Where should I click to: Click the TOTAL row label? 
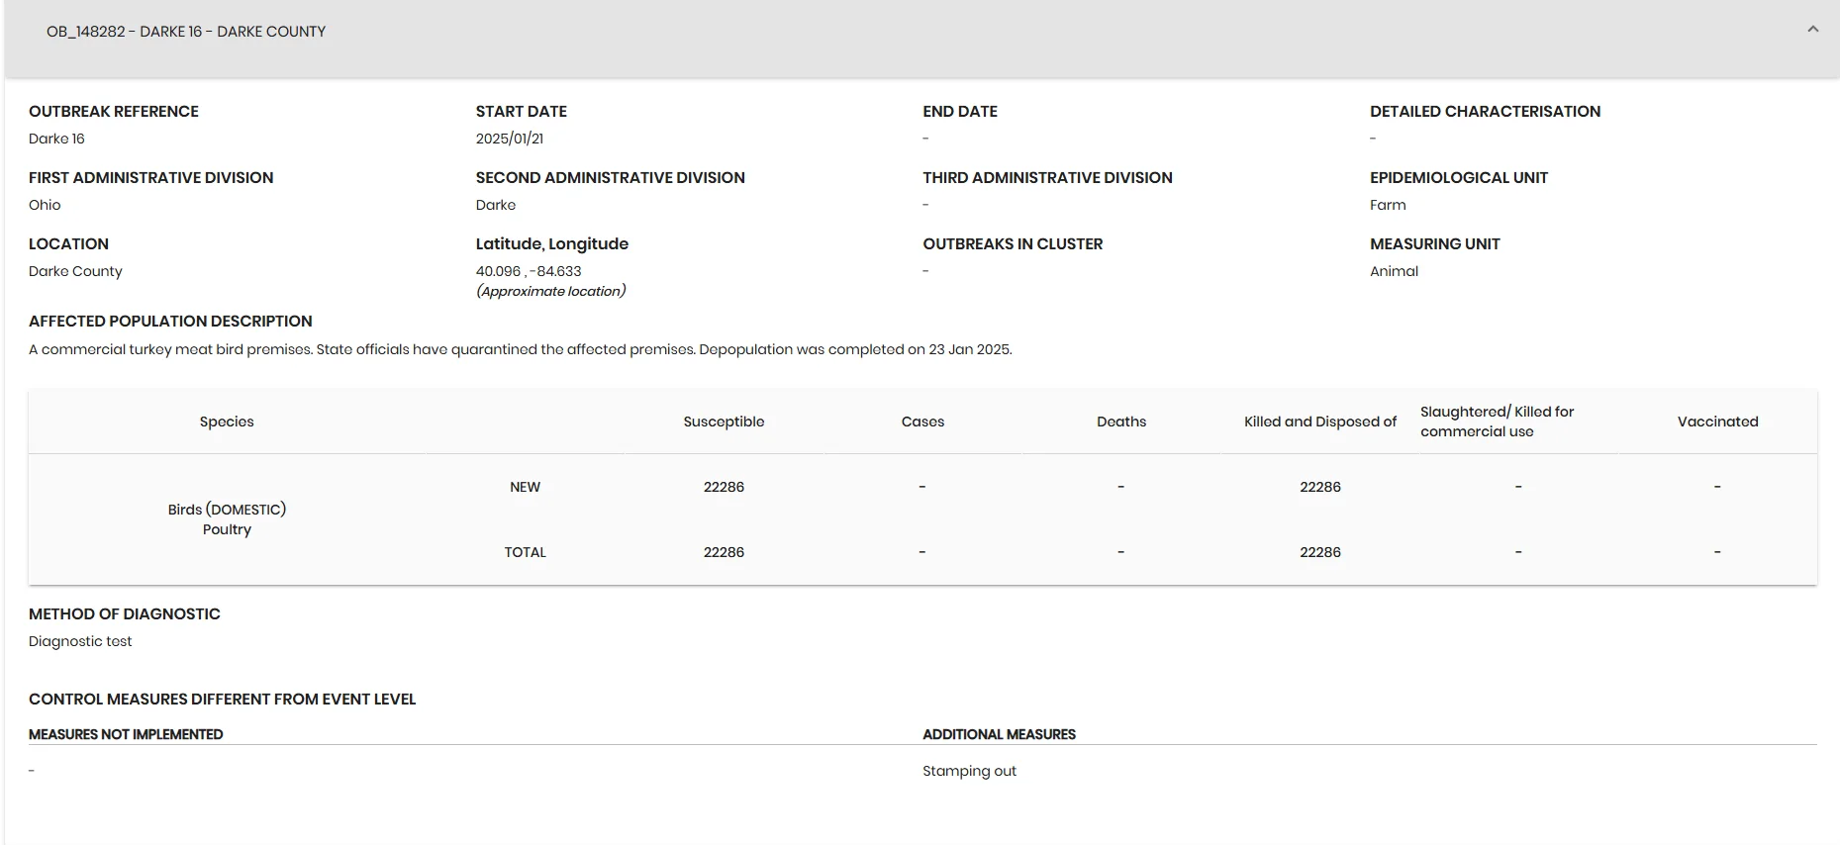click(525, 552)
